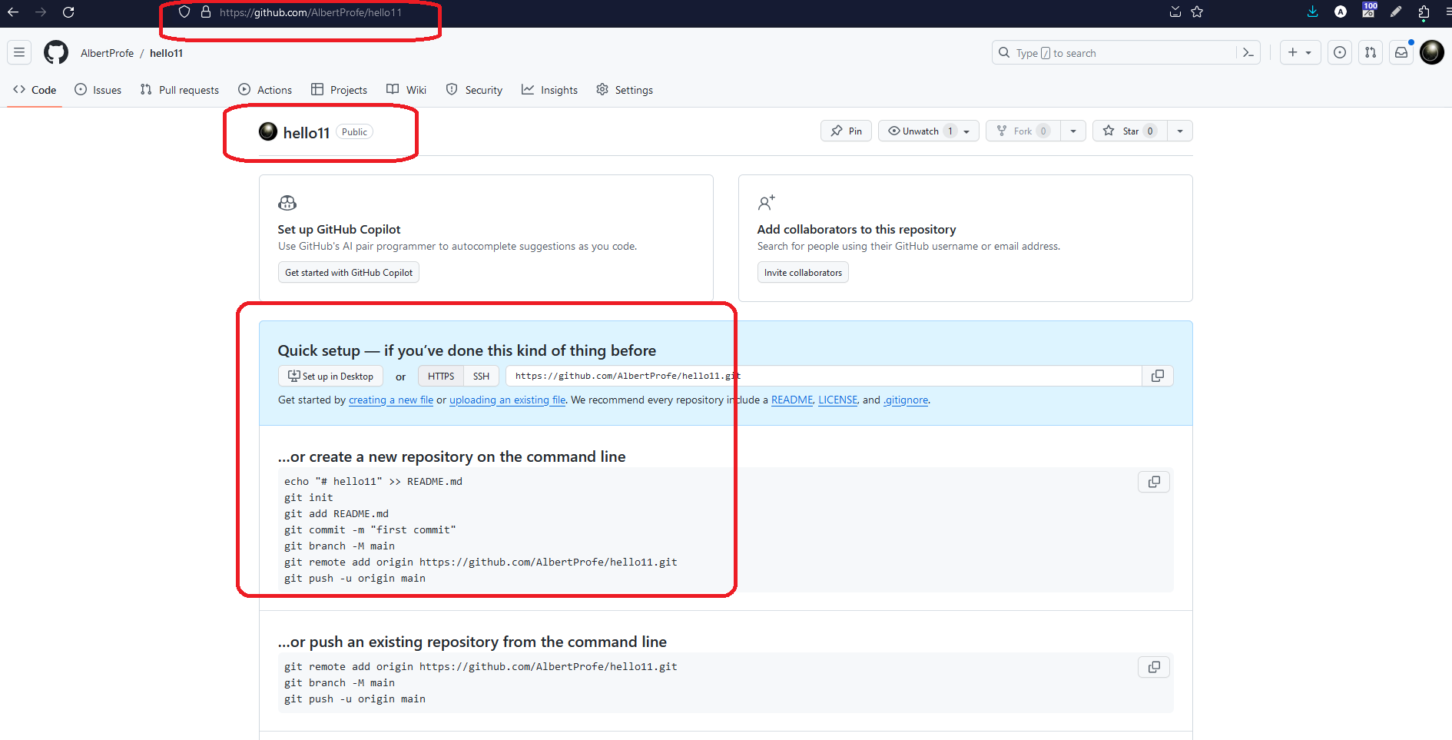Open notifications inbox icon
Image resolution: width=1452 pixels, height=740 pixels.
click(x=1401, y=52)
